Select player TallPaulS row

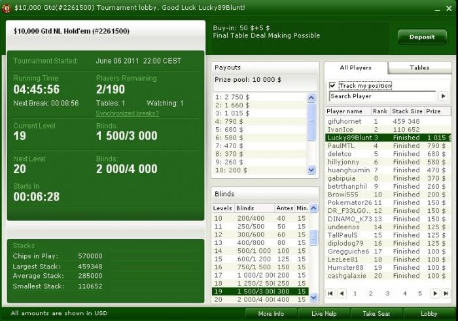388,235
